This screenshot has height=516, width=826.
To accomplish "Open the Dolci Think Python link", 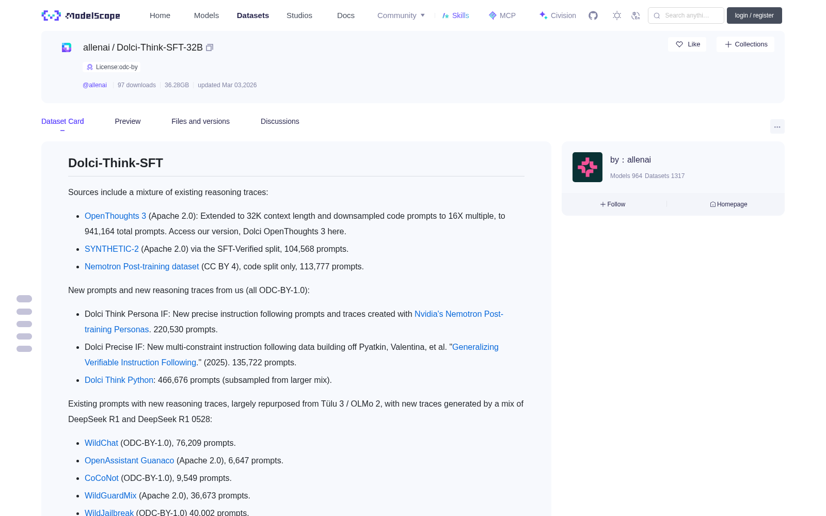I will coord(119,380).
